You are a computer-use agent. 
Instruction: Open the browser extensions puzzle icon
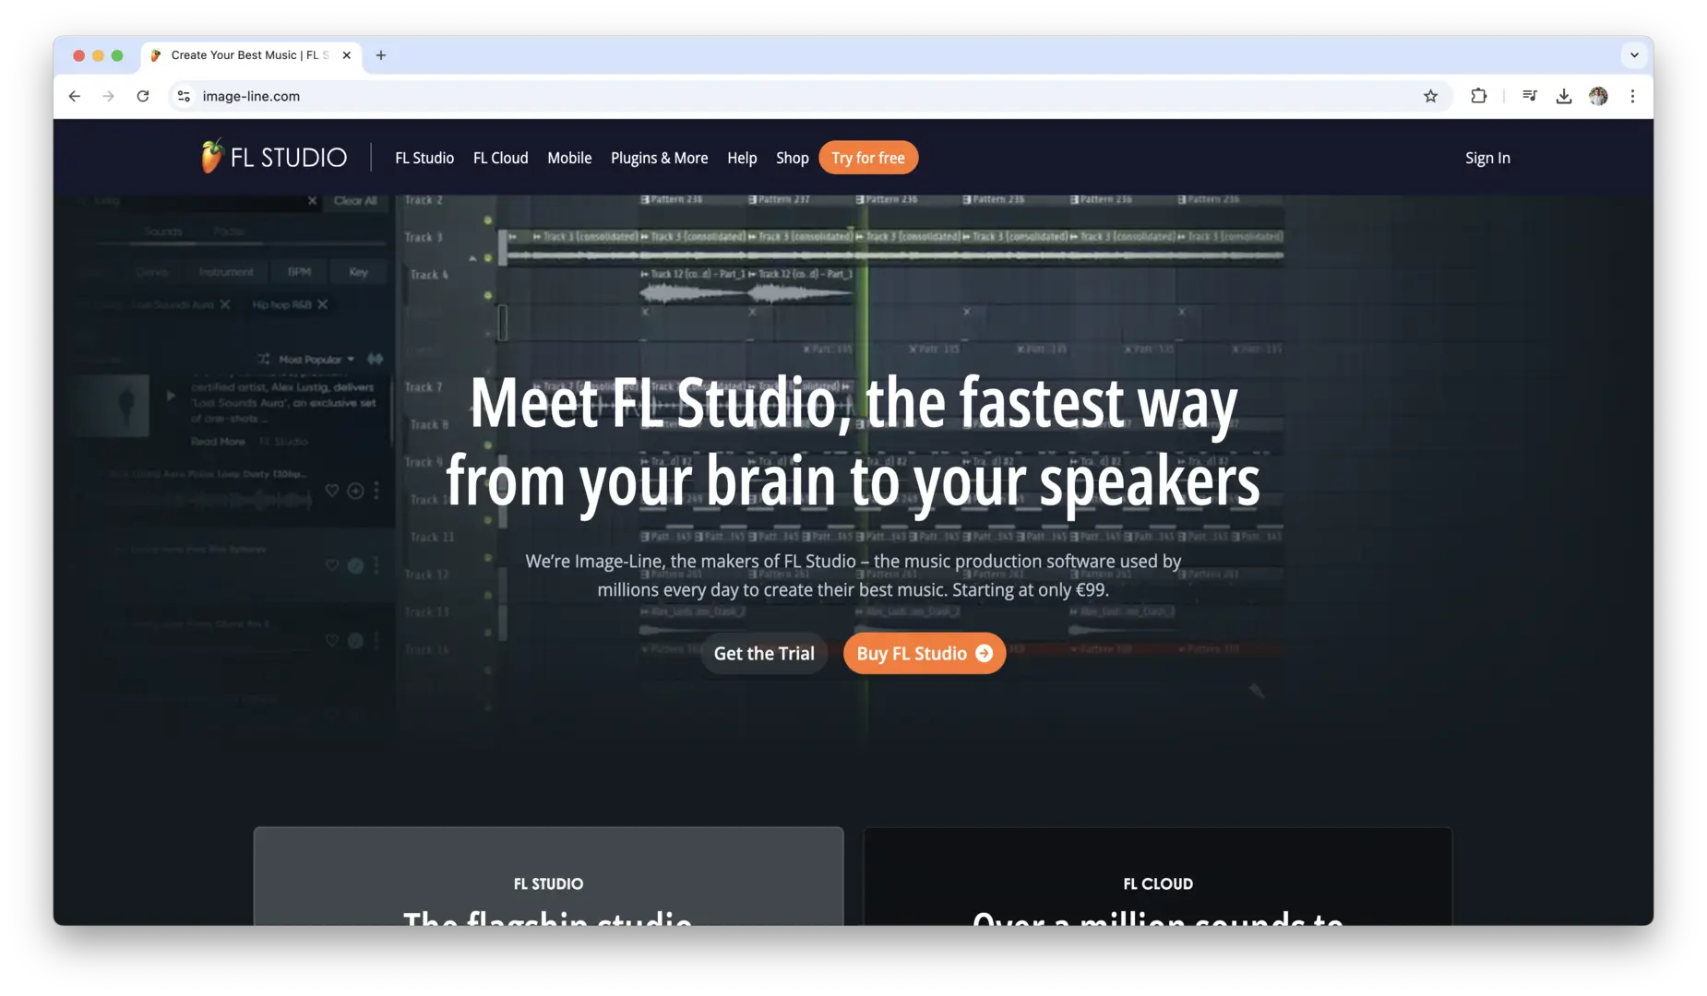(x=1478, y=96)
